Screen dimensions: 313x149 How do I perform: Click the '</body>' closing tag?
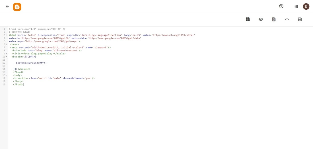18,82
